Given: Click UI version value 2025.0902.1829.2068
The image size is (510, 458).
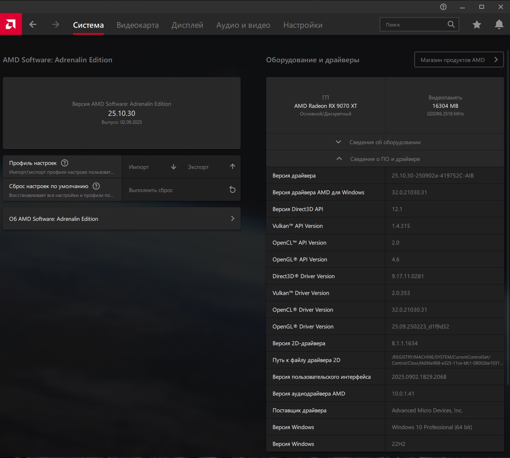Looking at the screenshot, I should point(419,377).
